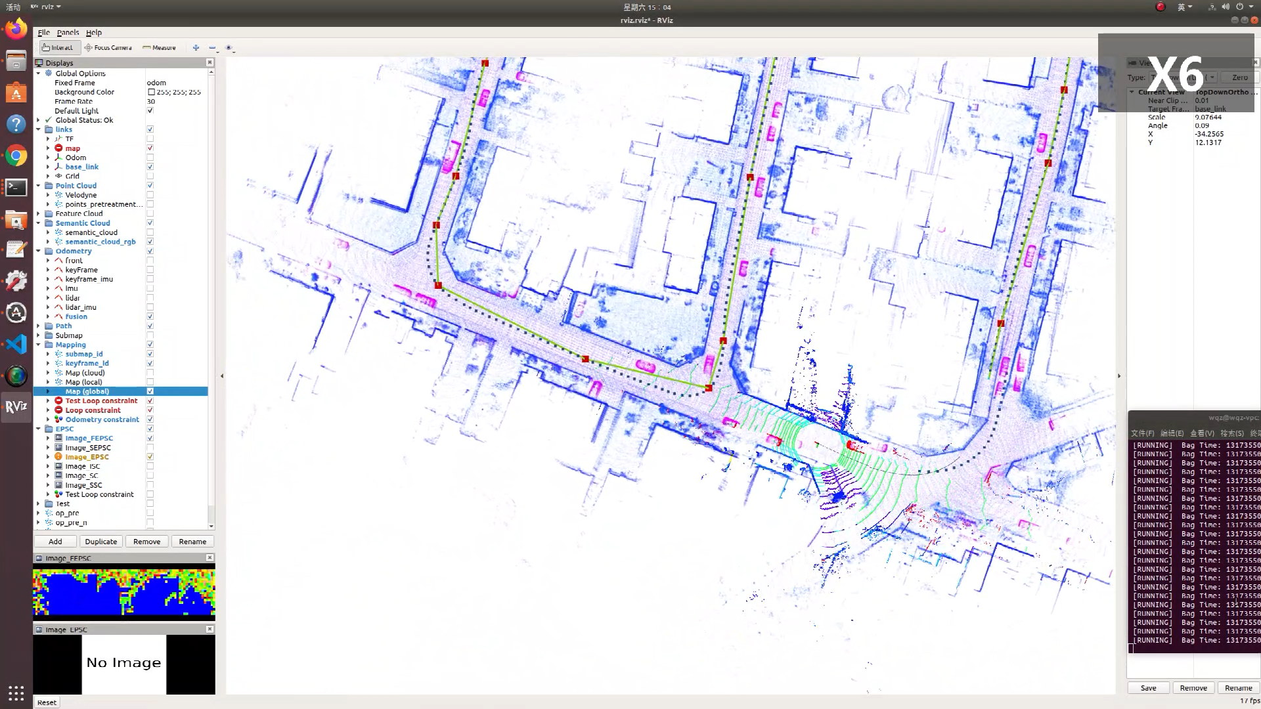The width and height of the screenshot is (1261, 709).
Task: Expand the Submap tree item
Action: [x=38, y=335]
